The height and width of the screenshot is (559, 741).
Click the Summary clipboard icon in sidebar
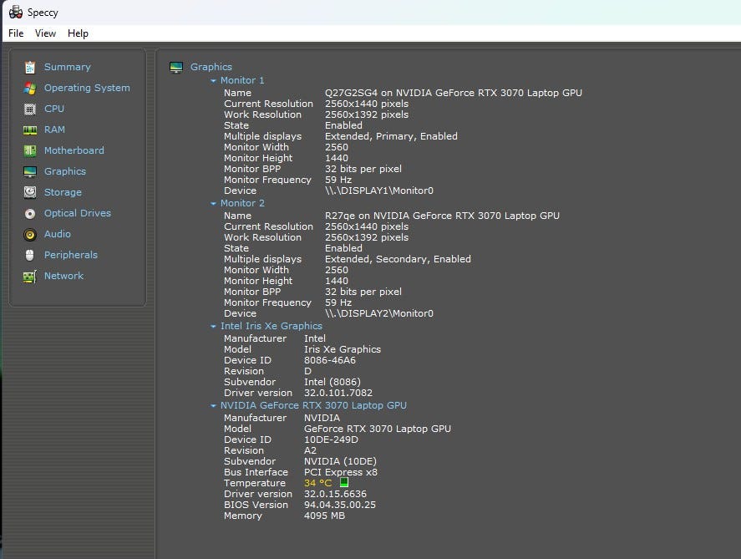pyautogui.click(x=30, y=67)
